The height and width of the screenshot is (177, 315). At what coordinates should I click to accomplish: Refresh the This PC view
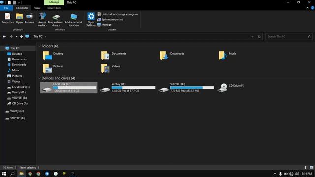coord(259,37)
